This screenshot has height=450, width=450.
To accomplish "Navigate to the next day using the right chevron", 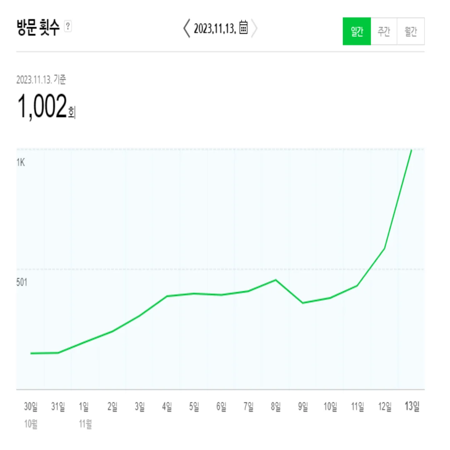I will coord(255,28).
